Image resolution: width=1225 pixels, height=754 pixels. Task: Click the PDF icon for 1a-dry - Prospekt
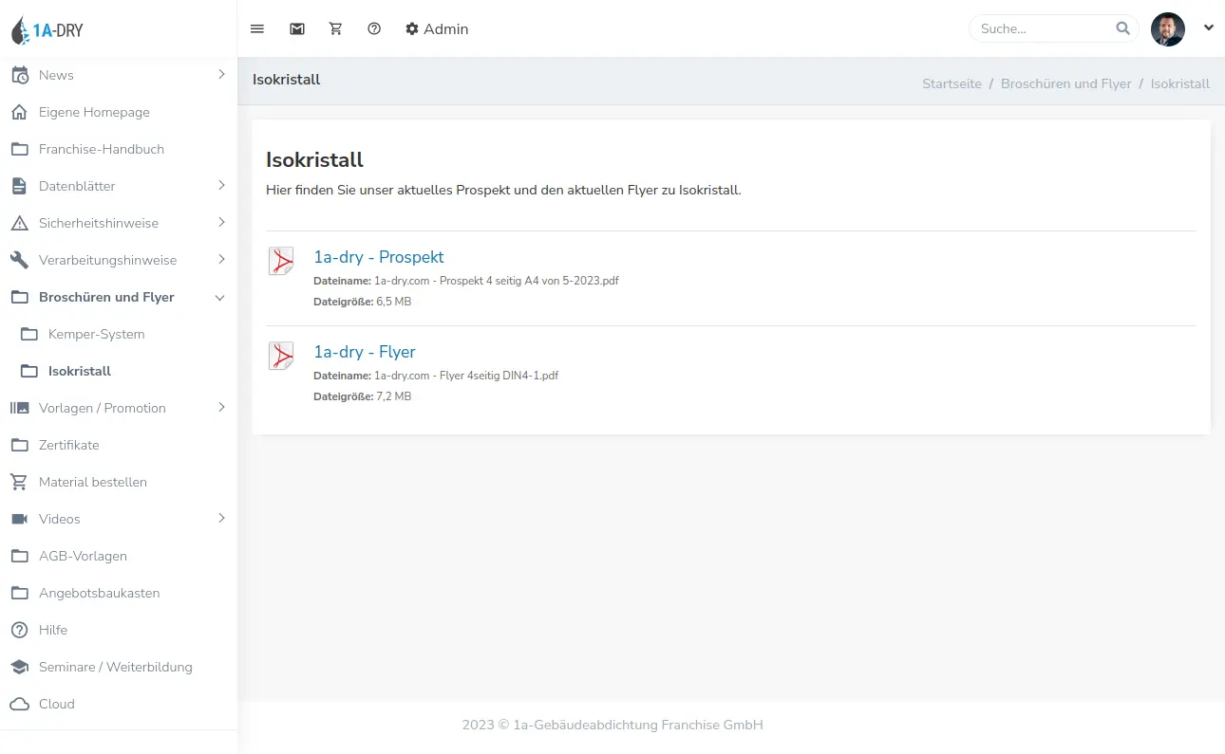(281, 261)
